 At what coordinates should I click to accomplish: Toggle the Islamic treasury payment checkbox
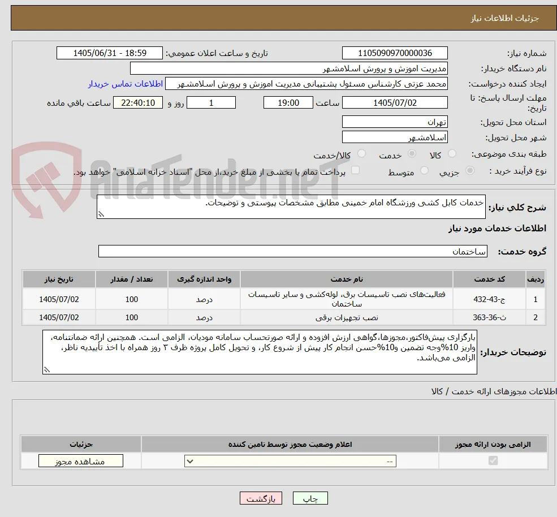355,171
